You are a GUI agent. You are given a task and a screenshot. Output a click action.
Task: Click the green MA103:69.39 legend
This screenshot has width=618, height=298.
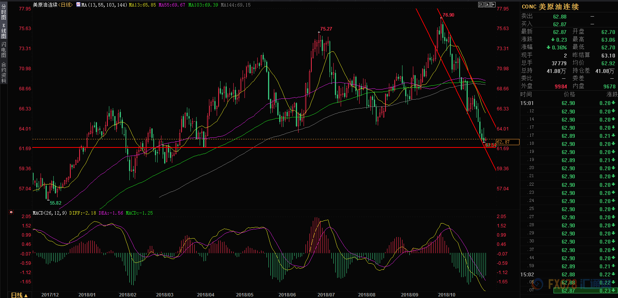(203, 5)
